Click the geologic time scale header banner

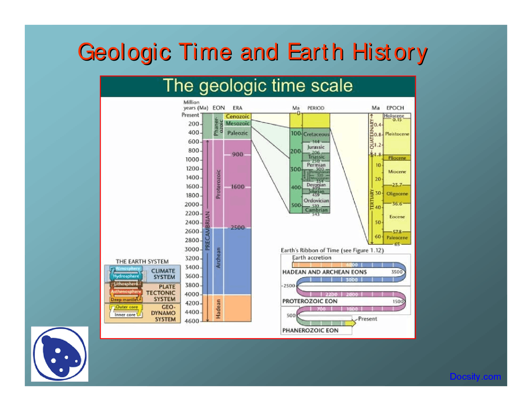pyautogui.click(x=258, y=86)
